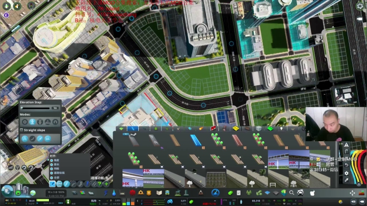
Task: Toggle the third blue node-snapping button
Action: tap(40, 139)
